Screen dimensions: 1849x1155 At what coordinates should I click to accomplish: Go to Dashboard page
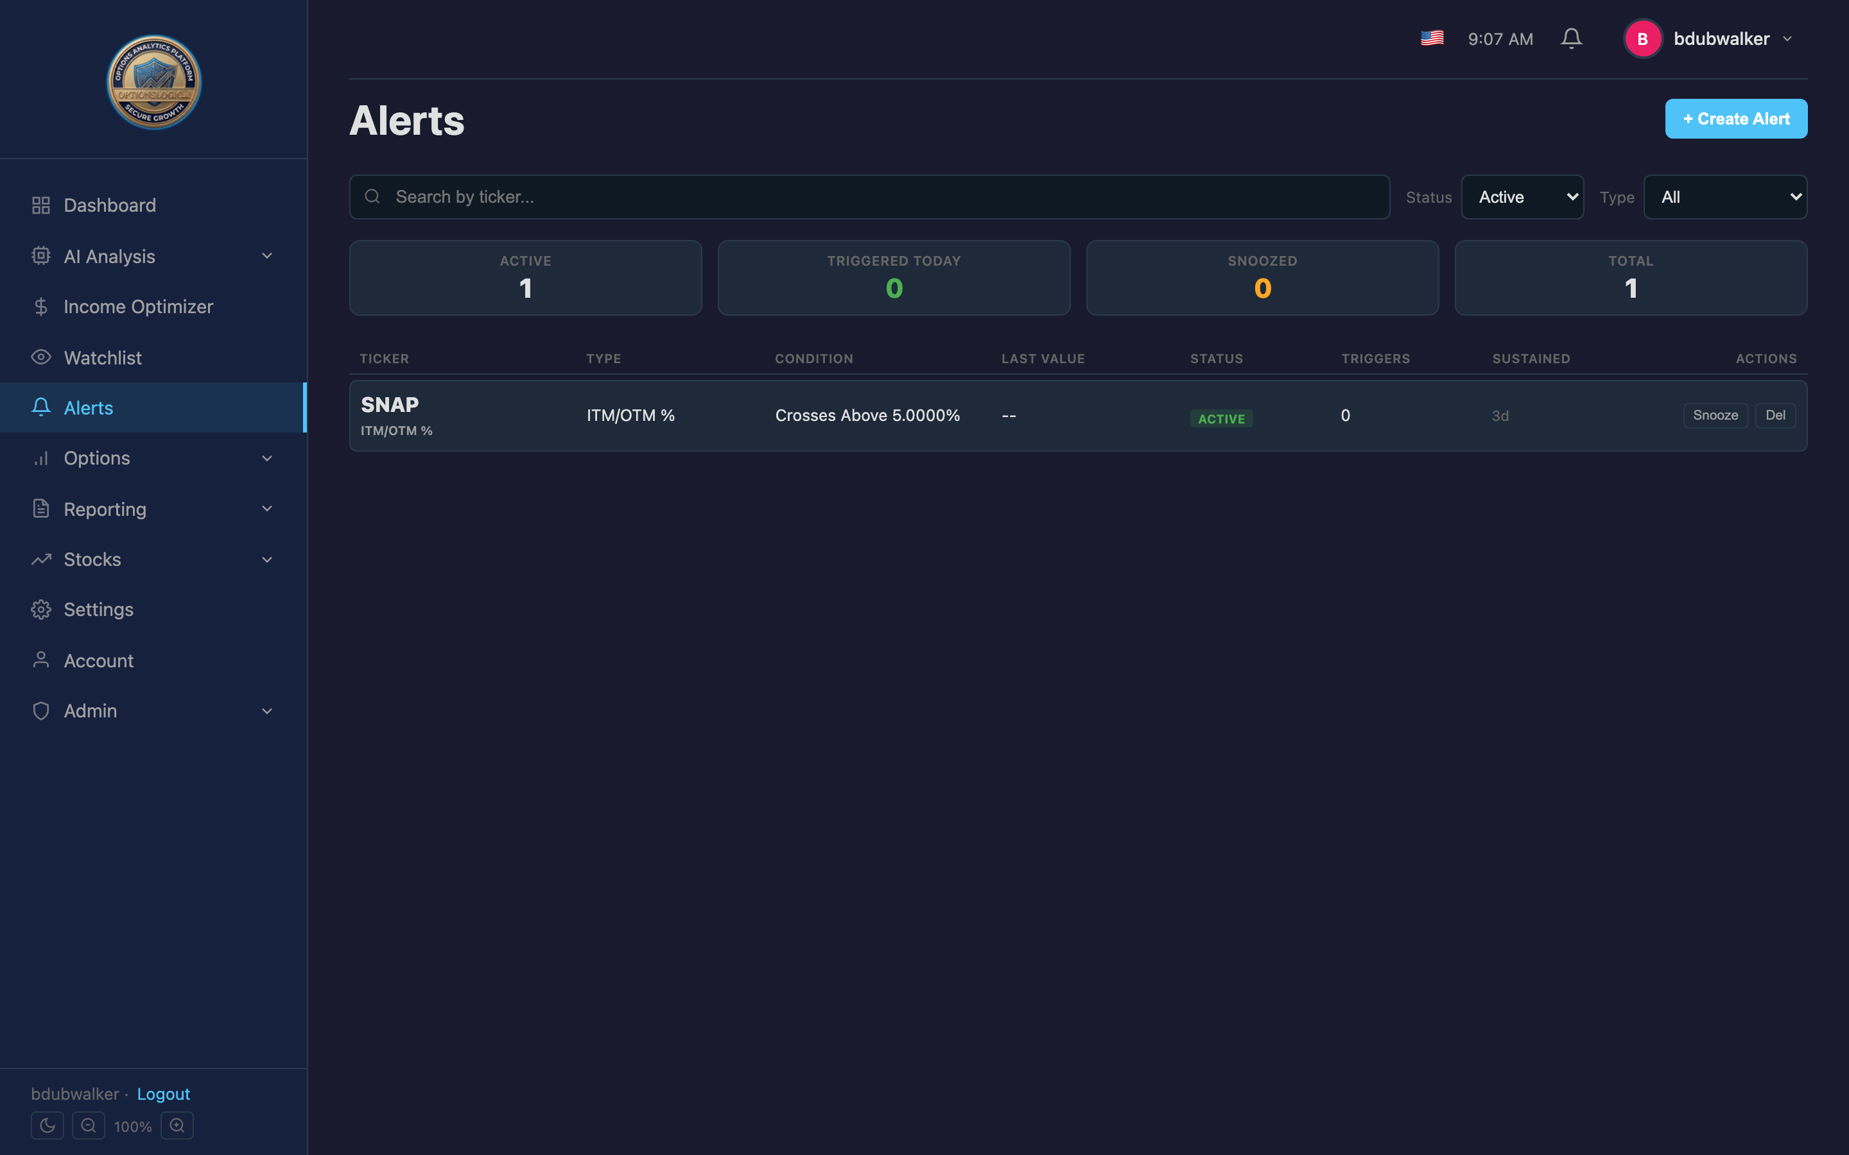click(153, 205)
